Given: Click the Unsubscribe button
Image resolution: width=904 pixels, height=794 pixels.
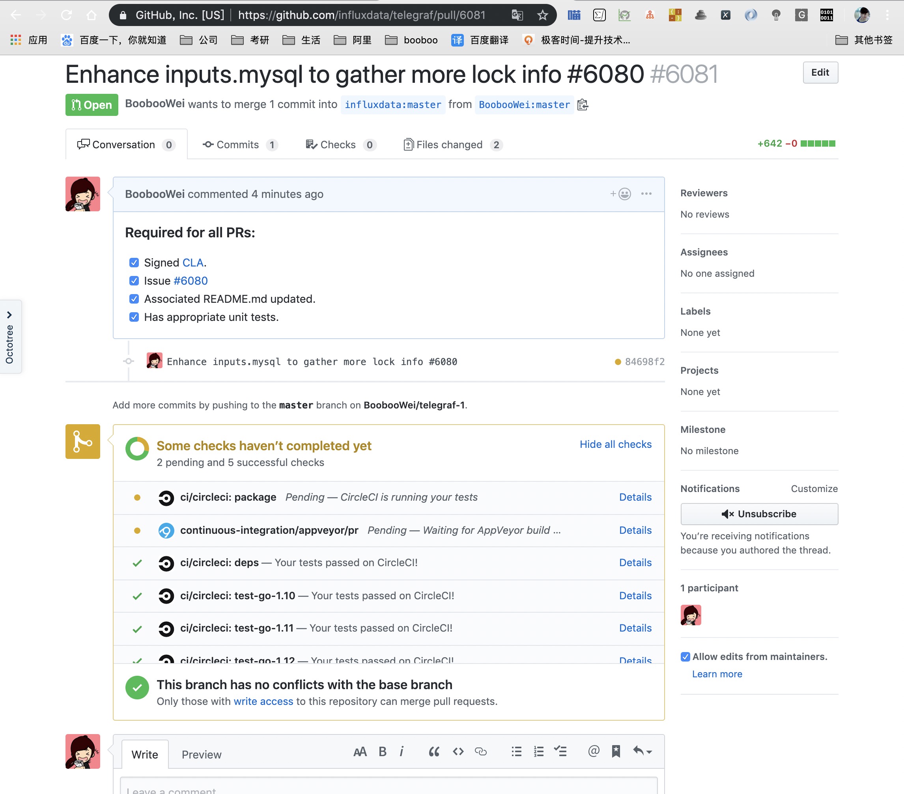Looking at the screenshot, I should (x=758, y=514).
